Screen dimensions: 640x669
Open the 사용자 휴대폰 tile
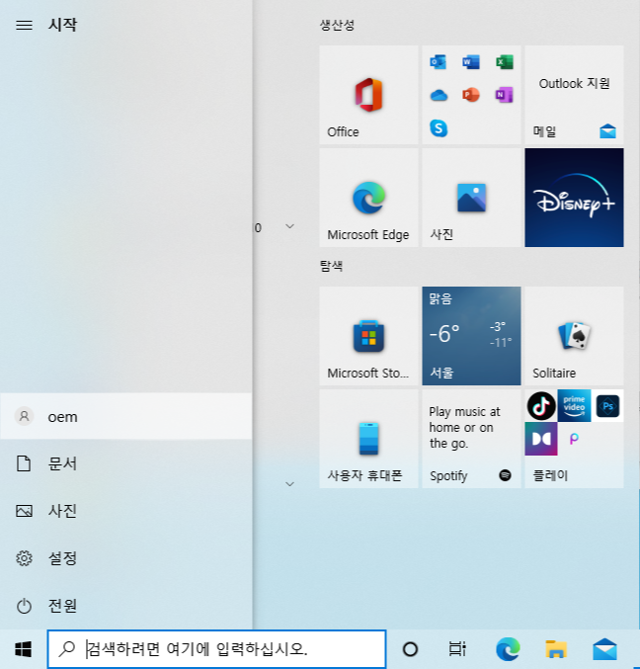[x=368, y=439]
